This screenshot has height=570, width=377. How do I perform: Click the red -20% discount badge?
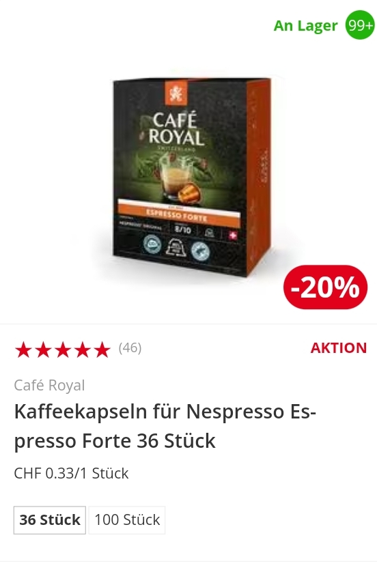pyautogui.click(x=325, y=287)
